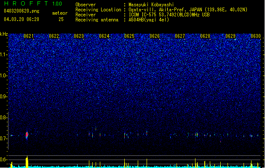Click the version number 1.0.0

(x=57, y=4)
